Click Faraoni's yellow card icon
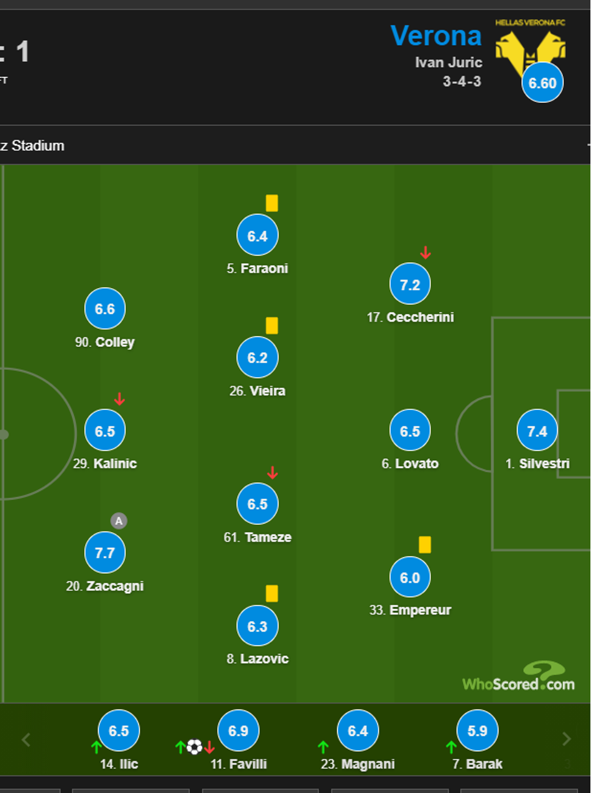The height and width of the screenshot is (793, 593). [x=272, y=203]
